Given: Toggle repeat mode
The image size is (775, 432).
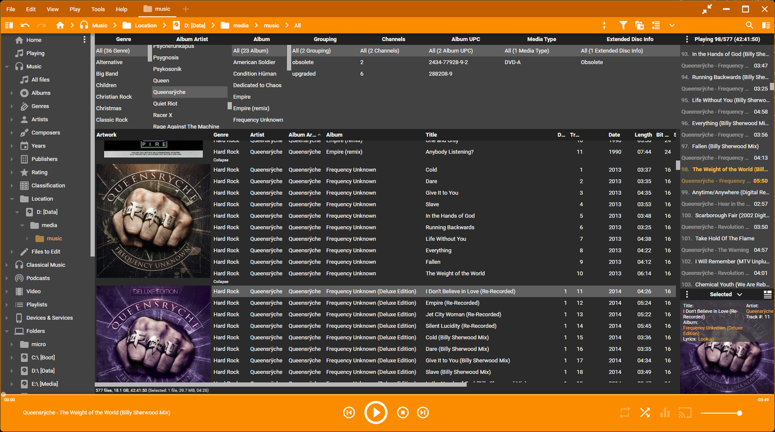Looking at the screenshot, I should pyautogui.click(x=625, y=413).
